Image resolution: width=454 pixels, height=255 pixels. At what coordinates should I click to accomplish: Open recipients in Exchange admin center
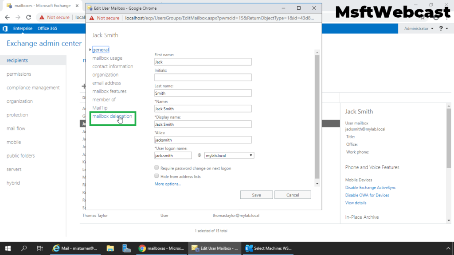pos(17,60)
